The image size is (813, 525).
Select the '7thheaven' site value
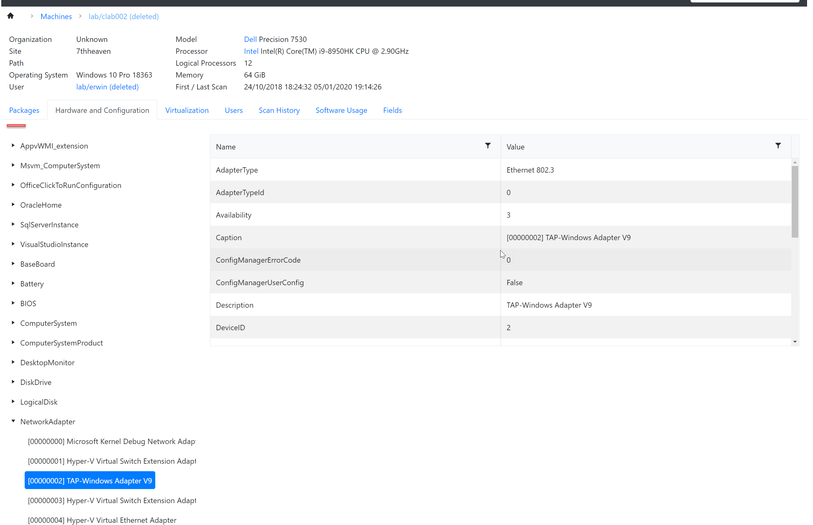93,51
